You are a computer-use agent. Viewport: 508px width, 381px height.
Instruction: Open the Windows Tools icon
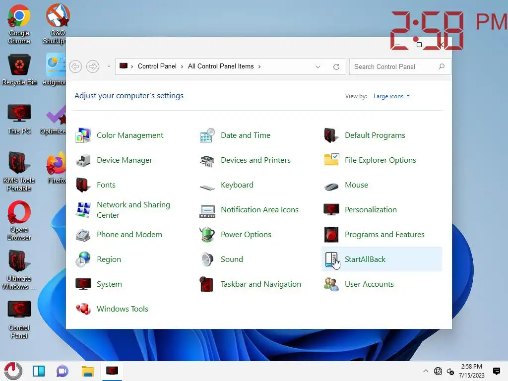[83, 309]
